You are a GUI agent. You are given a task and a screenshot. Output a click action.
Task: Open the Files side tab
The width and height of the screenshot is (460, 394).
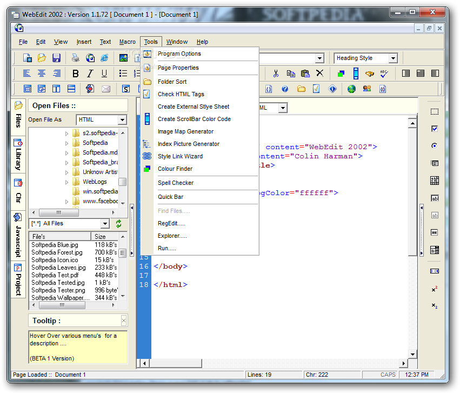[x=18, y=117]
